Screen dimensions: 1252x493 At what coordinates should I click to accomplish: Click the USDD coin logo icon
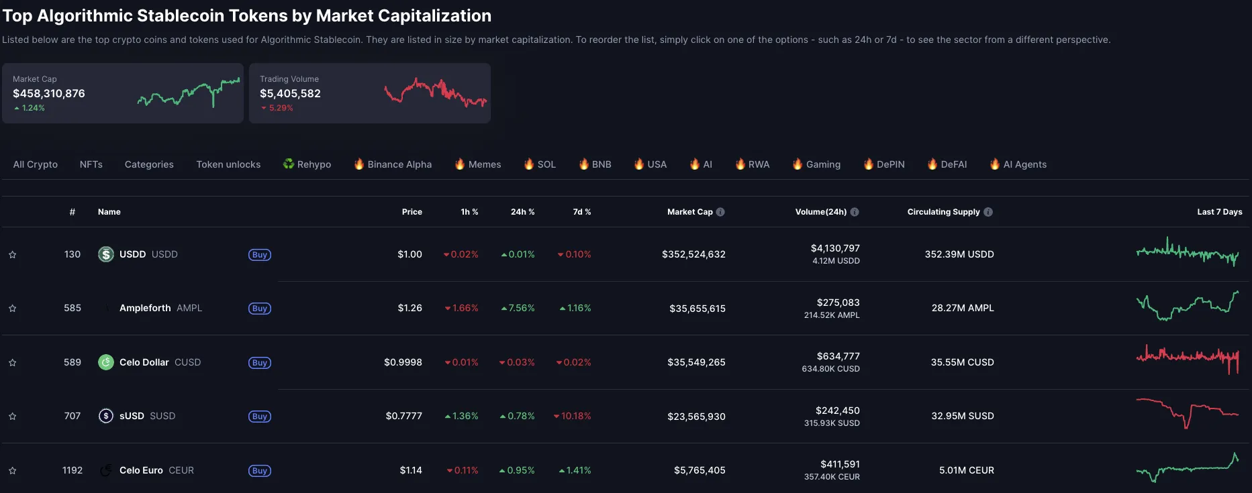[x=106, y=254]
